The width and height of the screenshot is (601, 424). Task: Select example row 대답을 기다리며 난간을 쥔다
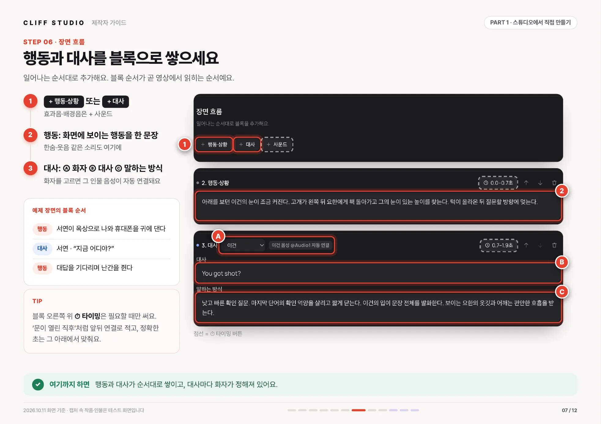tap(102, 268)
